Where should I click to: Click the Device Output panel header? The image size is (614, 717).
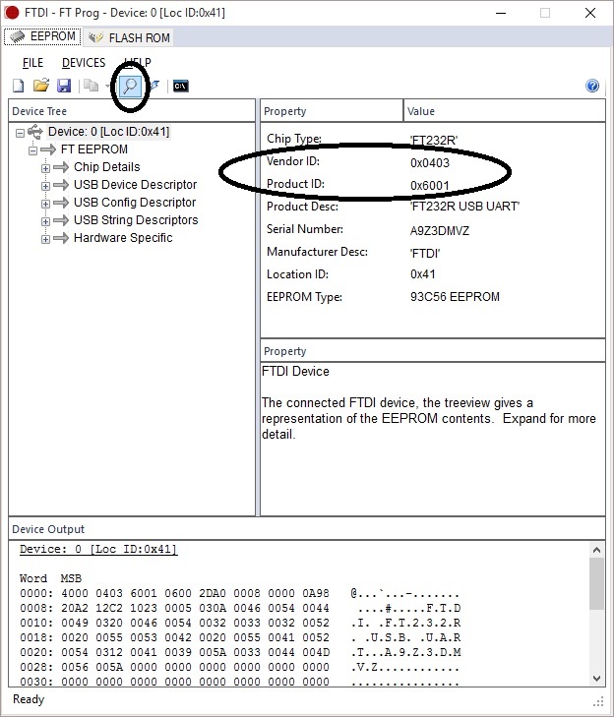point(307,529)
